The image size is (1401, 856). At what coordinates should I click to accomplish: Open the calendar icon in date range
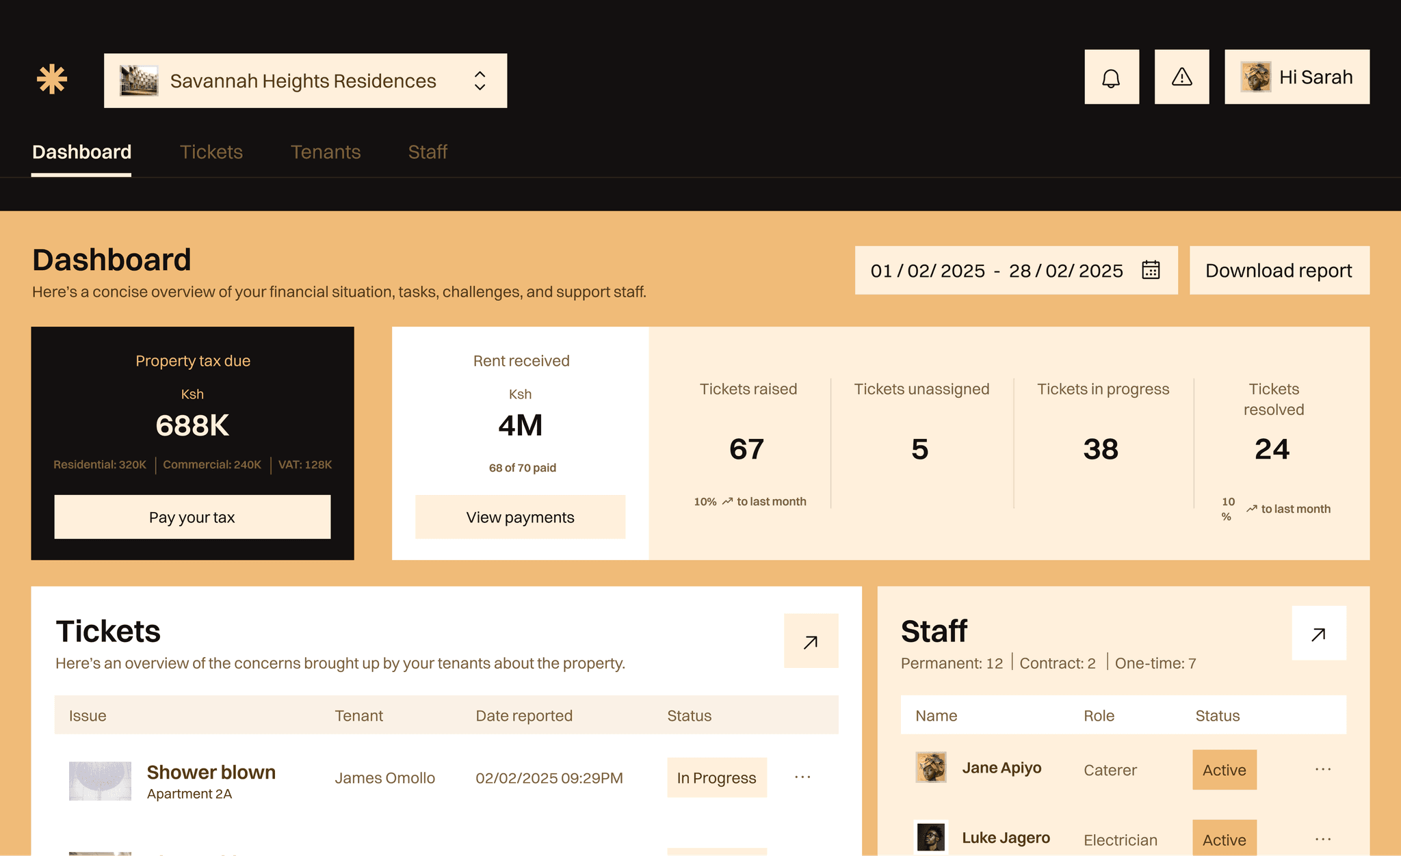1151,270
